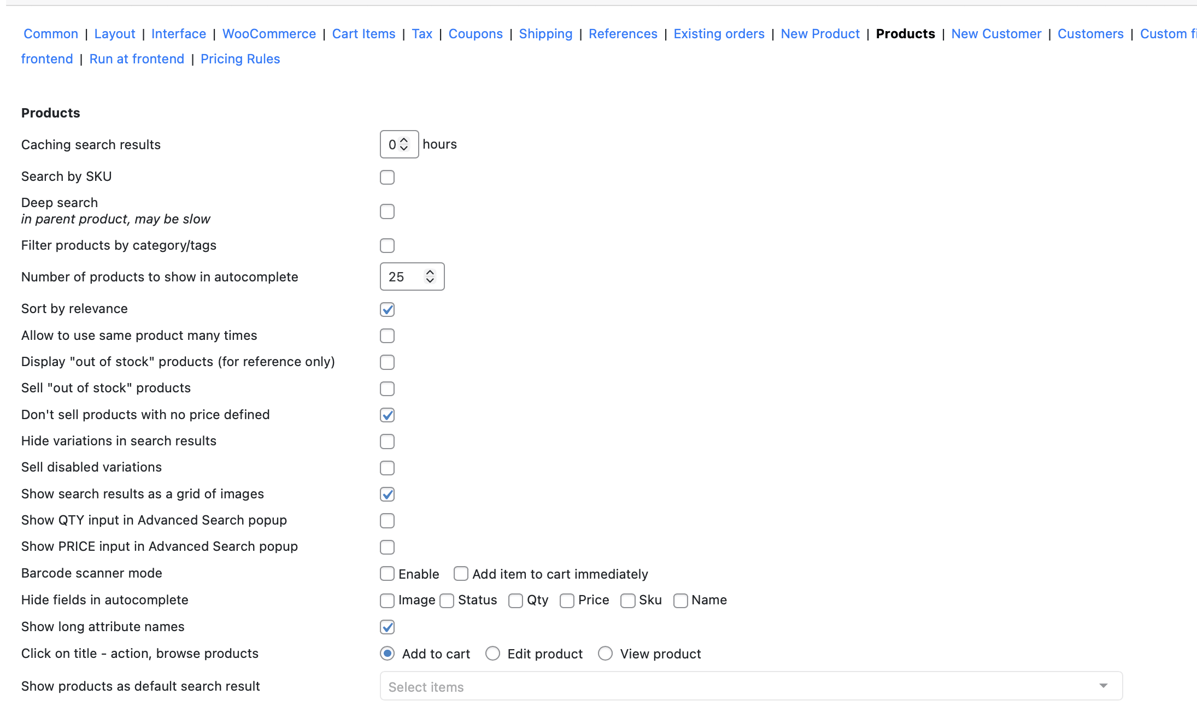
Task: Open the Coupons settings link
Action: pyautogui.click(x=475, y=34)
